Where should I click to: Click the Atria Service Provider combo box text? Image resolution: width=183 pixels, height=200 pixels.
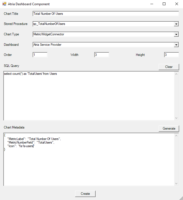coord(47,45)
